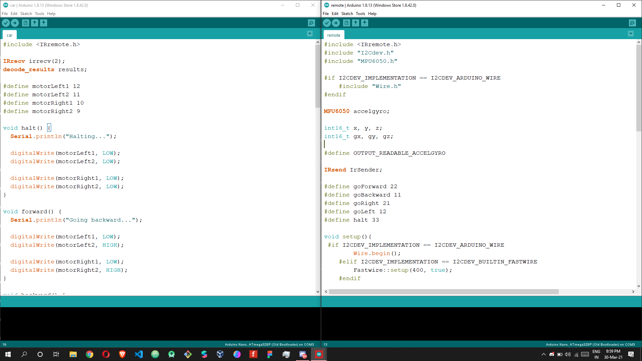Viewport: 642px width, 361px height.
Task: Launch Visual Studio Code from the taskbar
Action: (x=139, y=354)
